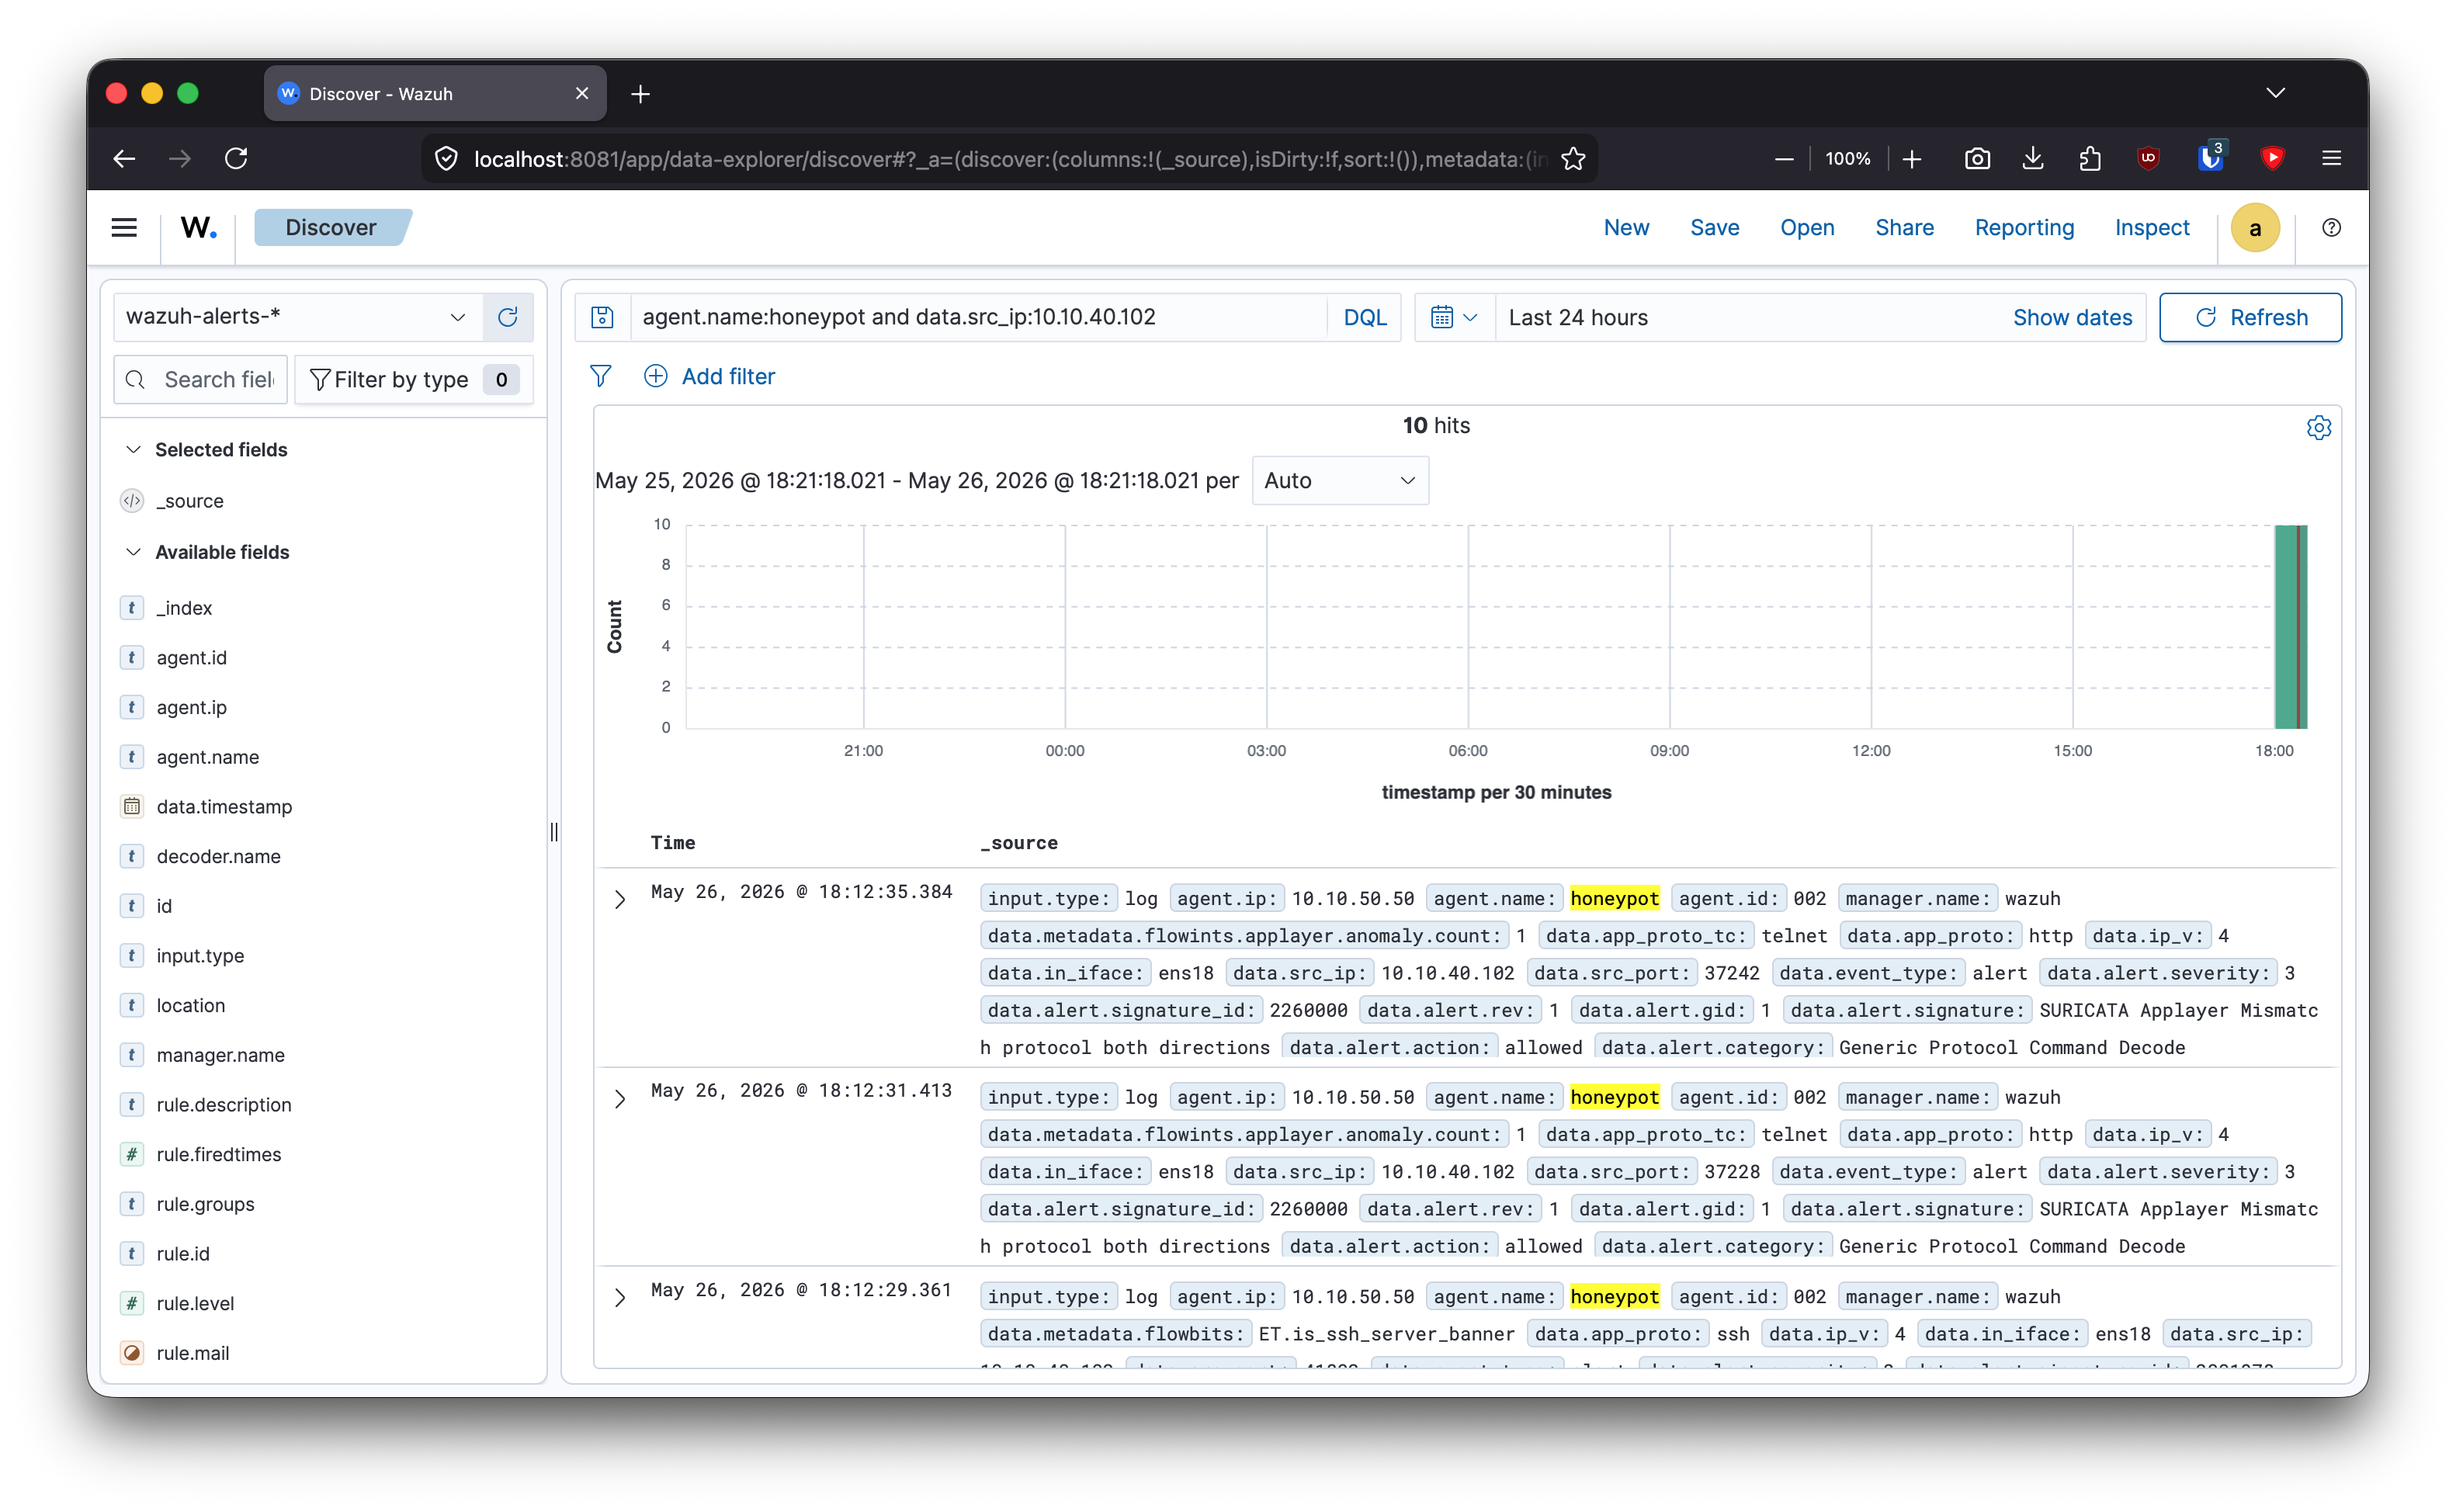Open the calendar quick time menu
The width and height of the screenshot is (2456, 1512).
click(1454, 317)
